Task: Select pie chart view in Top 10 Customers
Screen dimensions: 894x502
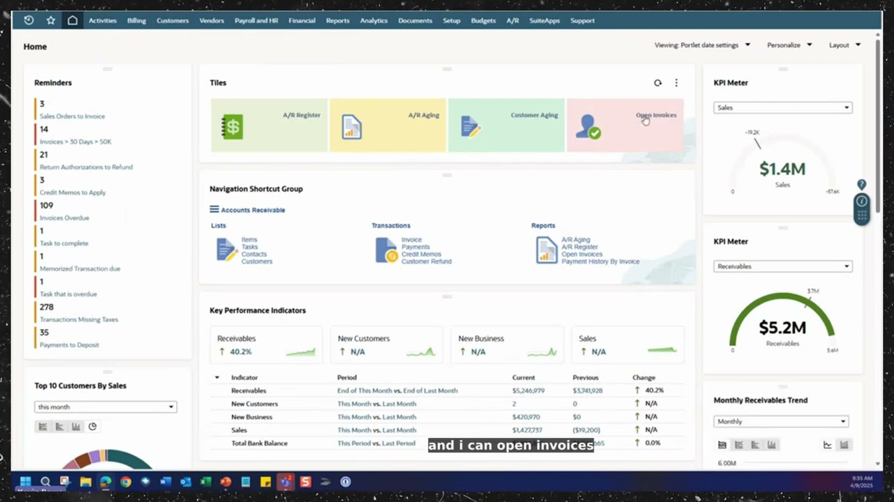Action: [x=92, y=427]
